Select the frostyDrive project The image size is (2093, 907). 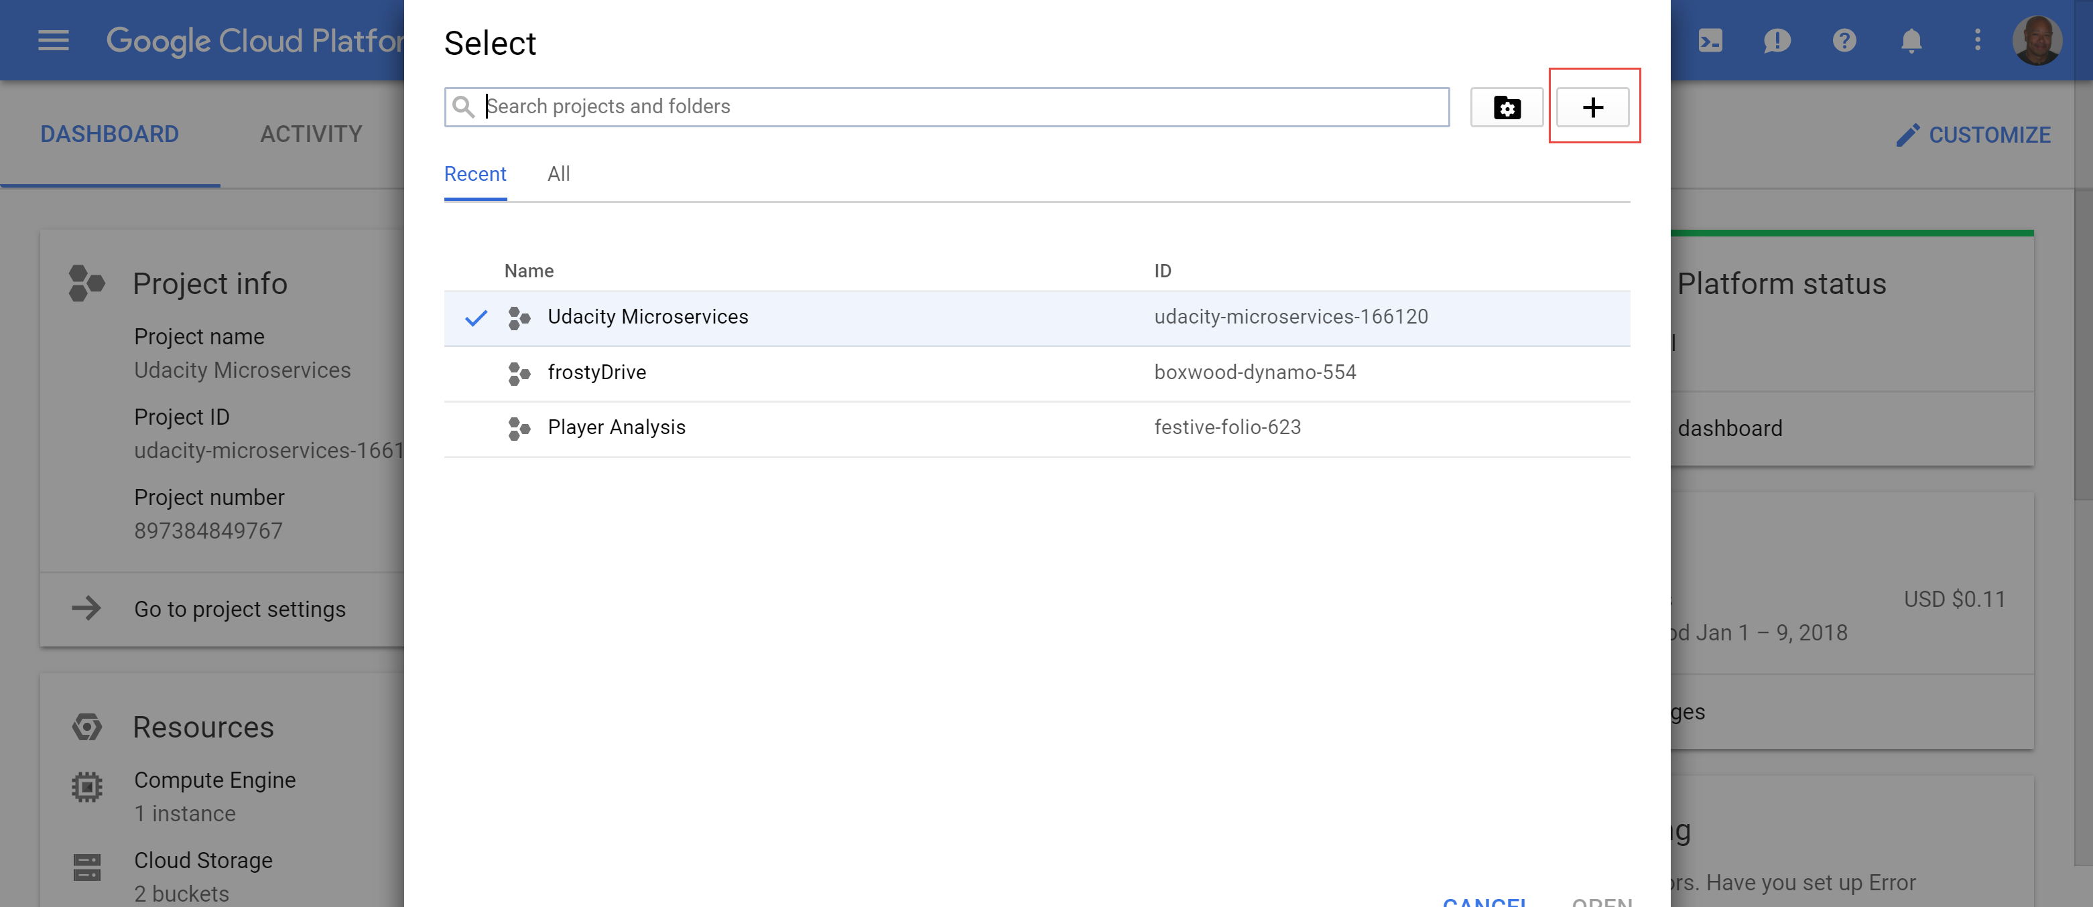(1037, 372)
